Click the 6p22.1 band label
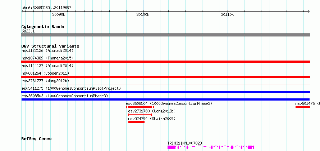 (28, 31)
